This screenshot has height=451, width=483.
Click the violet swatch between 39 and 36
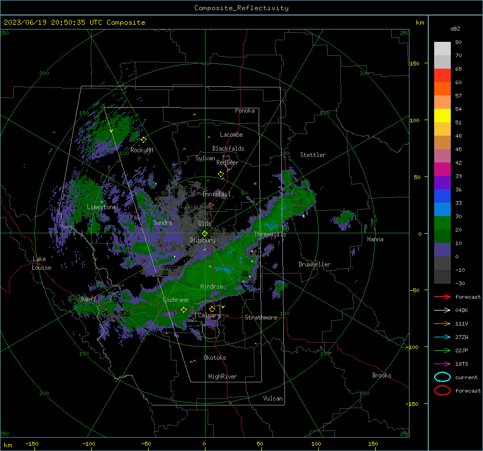tap(442, 182)
